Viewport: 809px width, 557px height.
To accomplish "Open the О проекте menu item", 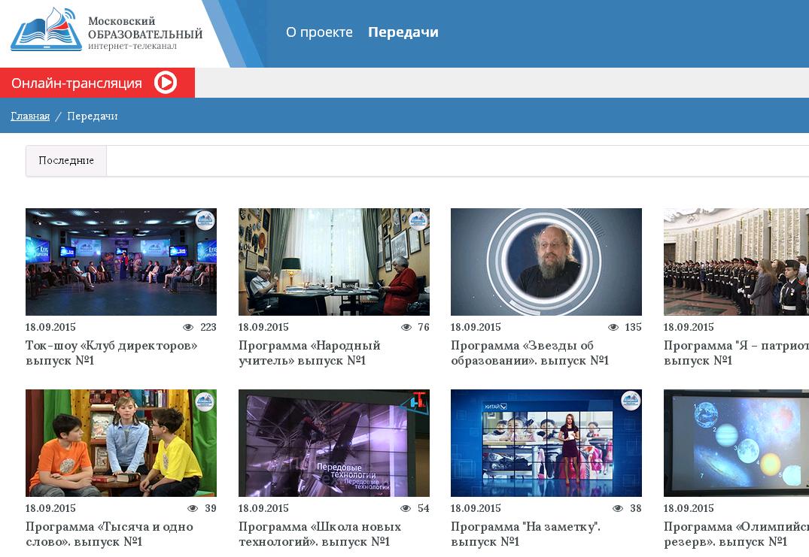I will click(x=319, y=32).
